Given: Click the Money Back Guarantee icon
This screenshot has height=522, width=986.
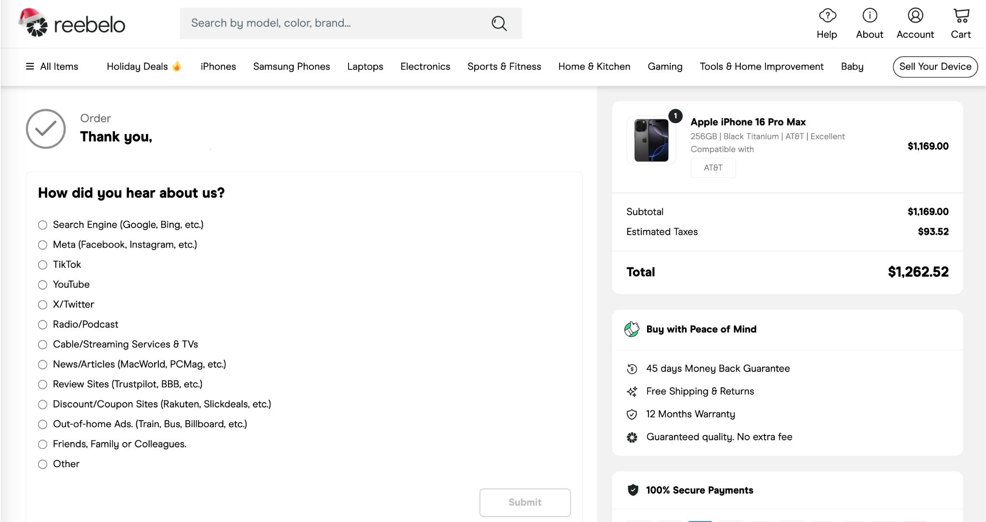Looking at the screenshot, I should click(632, 369).
